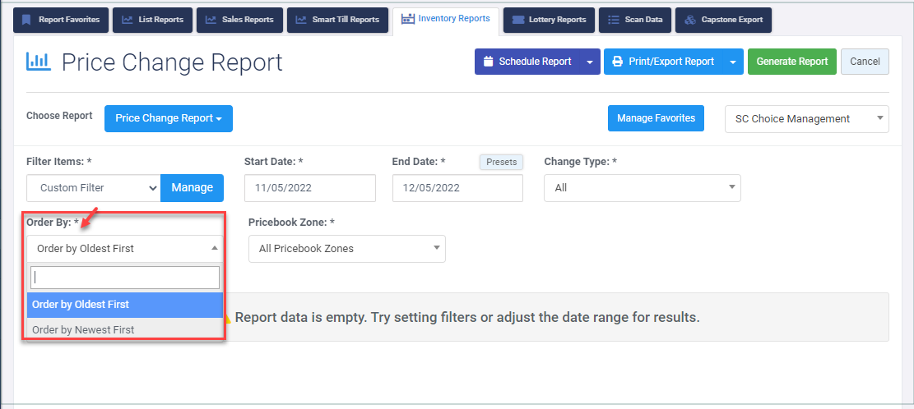This screenshot has width=914, height=409.
Task: Open the Change Type dropdown
Action: 643,188
